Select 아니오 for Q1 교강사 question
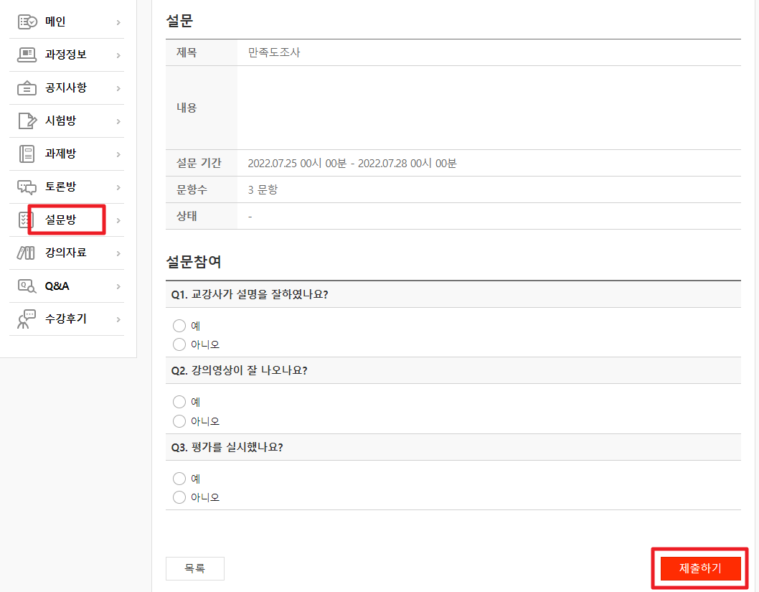 coord(179,345)
